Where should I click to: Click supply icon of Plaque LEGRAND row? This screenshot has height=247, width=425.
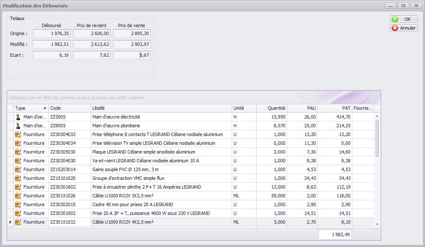(18, 152)
